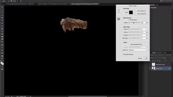The width and height of the screenshot is (173, 97).
Task: Switch to the Channels tab
Action: coord(159,53)
